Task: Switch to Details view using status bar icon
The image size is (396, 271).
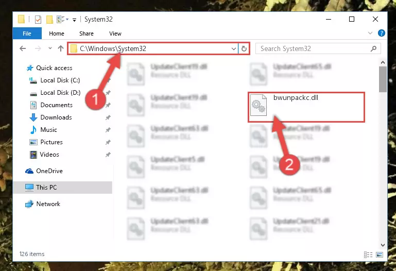Action: coord(368,255)
